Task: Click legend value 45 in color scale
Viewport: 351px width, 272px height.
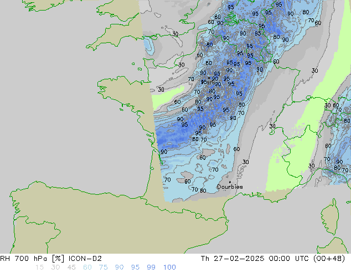Action: tap(71, 268)
